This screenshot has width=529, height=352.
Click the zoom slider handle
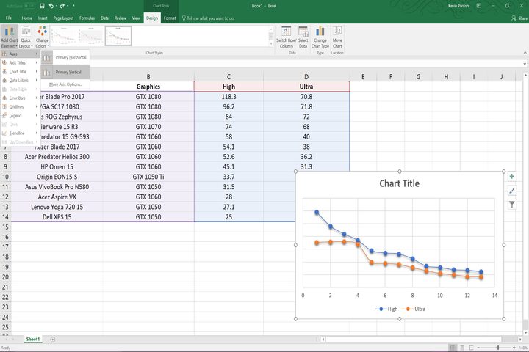coord(498,348)
